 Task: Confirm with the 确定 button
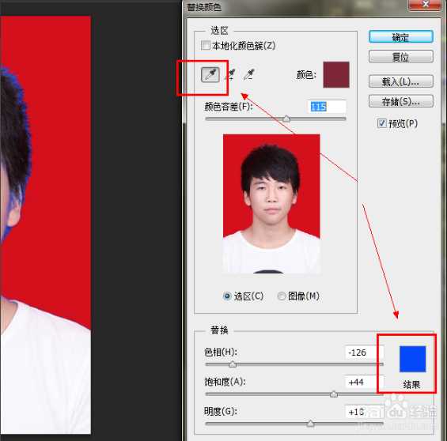point(401,37)
